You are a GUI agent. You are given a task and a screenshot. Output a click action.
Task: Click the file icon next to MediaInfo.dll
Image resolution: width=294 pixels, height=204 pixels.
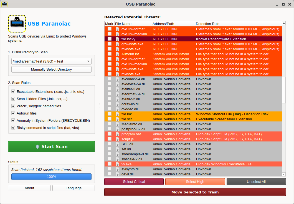coord(118,124)
